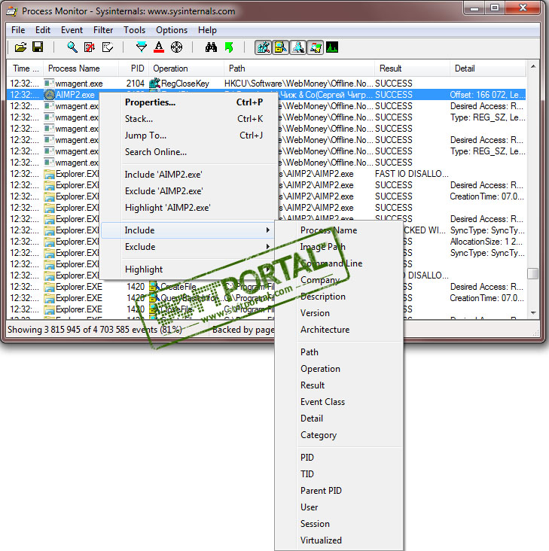Click the Result column header

412,68
